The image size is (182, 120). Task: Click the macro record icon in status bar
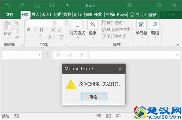(16, 116)
